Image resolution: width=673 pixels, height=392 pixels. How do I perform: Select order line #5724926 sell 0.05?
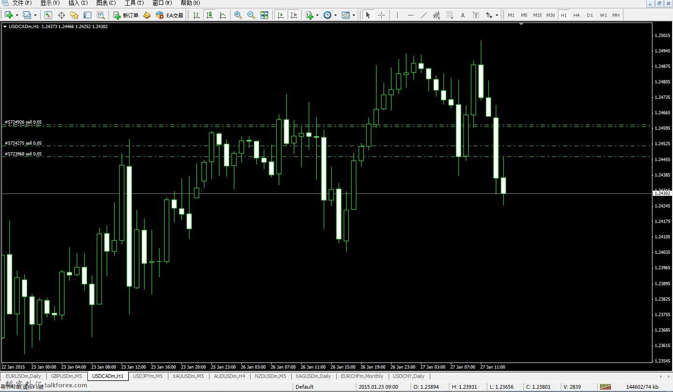[23, 122]
